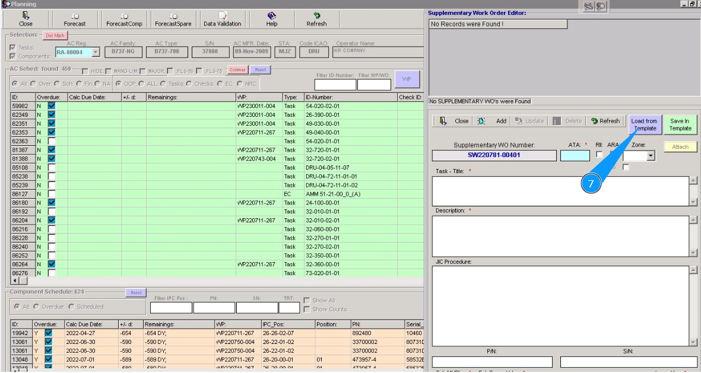Viewport: 701px width, 373px height.
Task: Uncheck the box in row 59982
Action: click(x=52, y=106)
